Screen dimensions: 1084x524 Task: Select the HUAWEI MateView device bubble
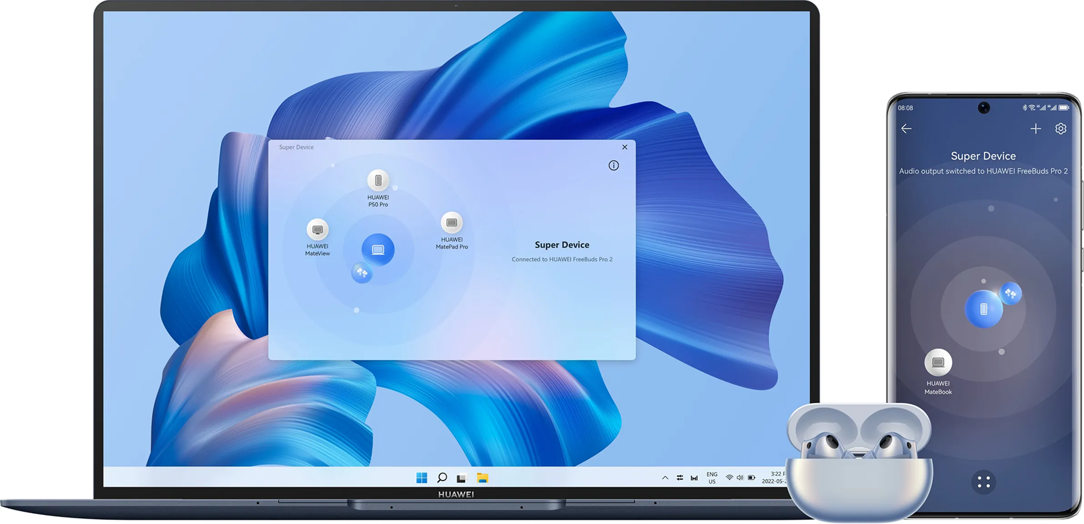point(318,230)
